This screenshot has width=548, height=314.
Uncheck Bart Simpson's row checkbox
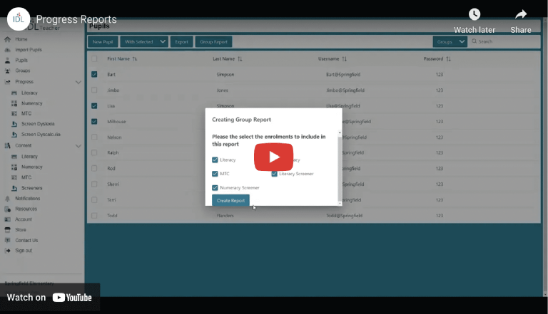94,74
